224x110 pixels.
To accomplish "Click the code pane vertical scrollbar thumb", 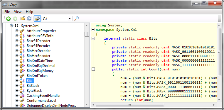I will click(x=219, y=52).
